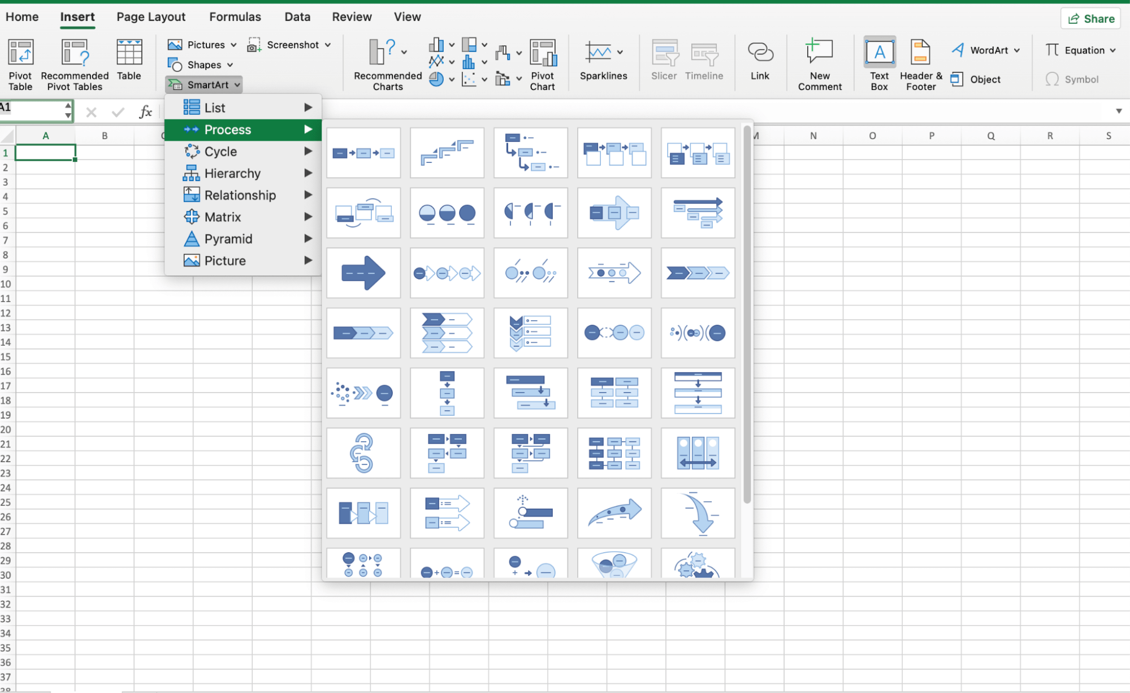The width and height of the screenshot is (1130, 693).
Task: Open the Hierarchy SmartArt category
Action: tap(232, 173)
